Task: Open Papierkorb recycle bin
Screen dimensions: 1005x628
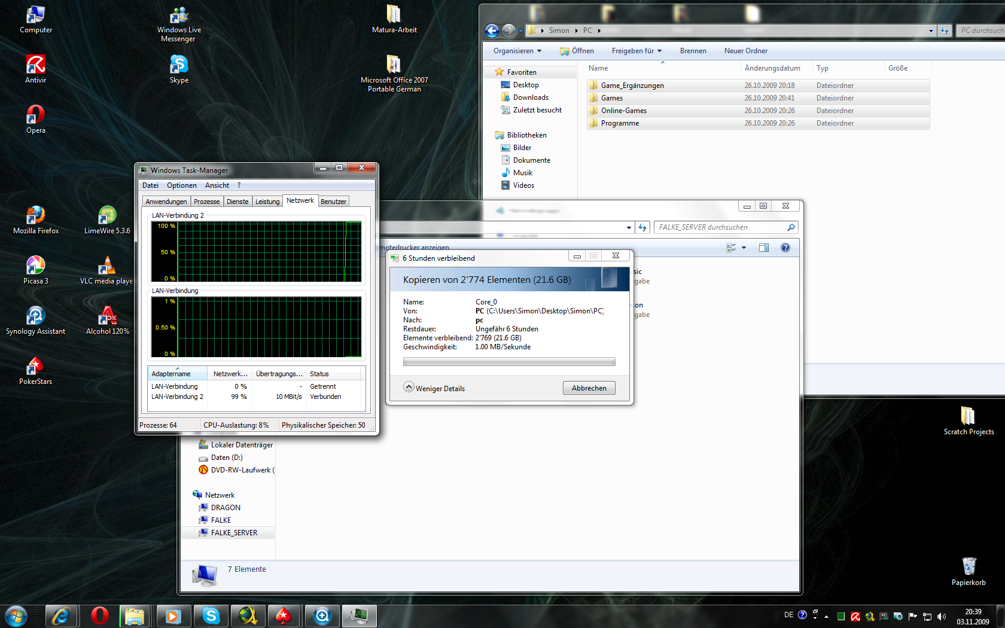Action: click(x=969, y=568)
